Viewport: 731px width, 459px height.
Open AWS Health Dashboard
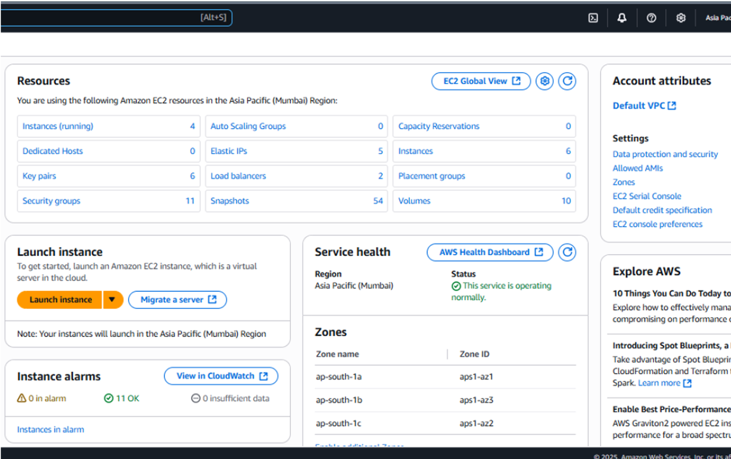pos(490,252)
